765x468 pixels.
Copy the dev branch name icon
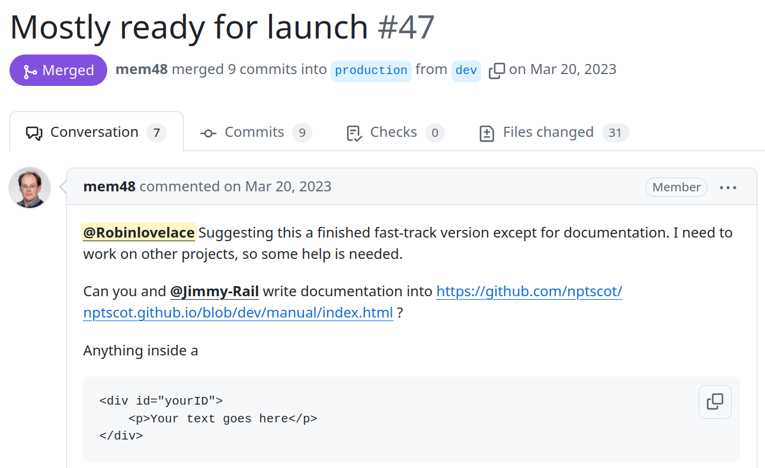pos(497,70)
